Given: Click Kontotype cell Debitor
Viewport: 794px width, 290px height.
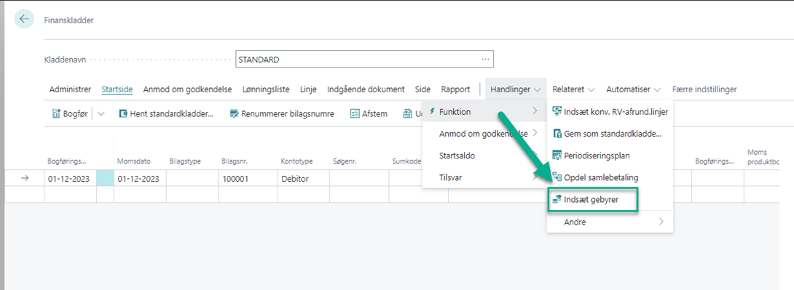Looking at the screenshot, I should [303, 178].
